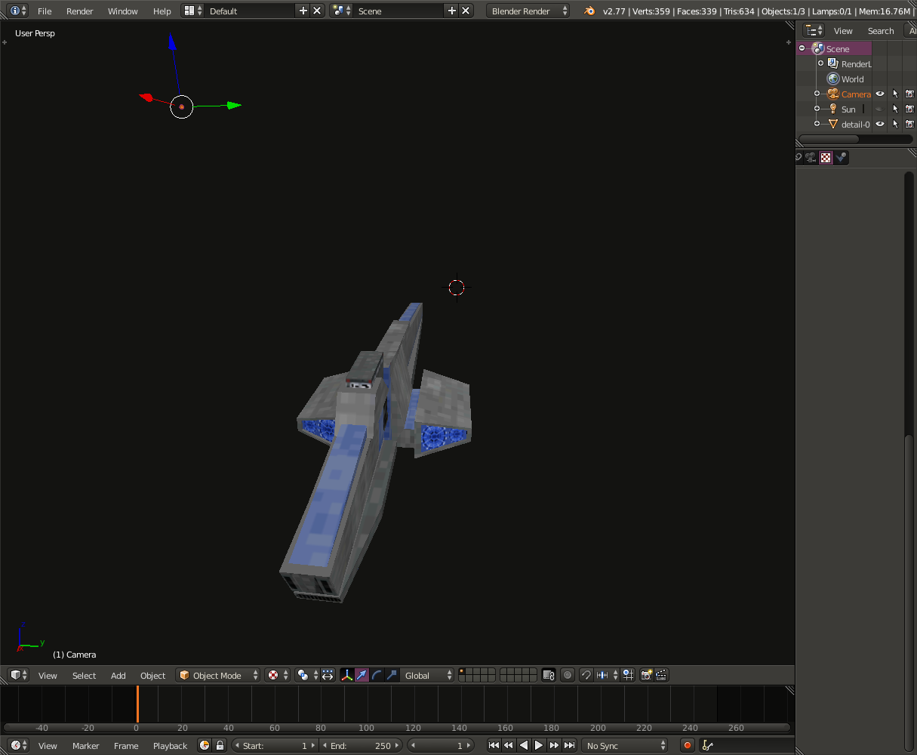Hide the detail-0 object using eye icon
This screenshot has height=755, width=917.
point(880,125)
